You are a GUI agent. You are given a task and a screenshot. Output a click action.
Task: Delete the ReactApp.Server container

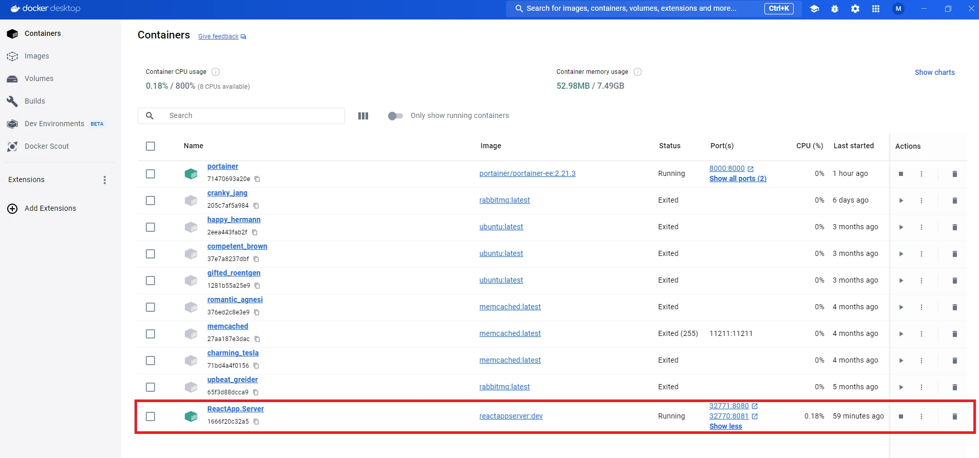point(954,416)
